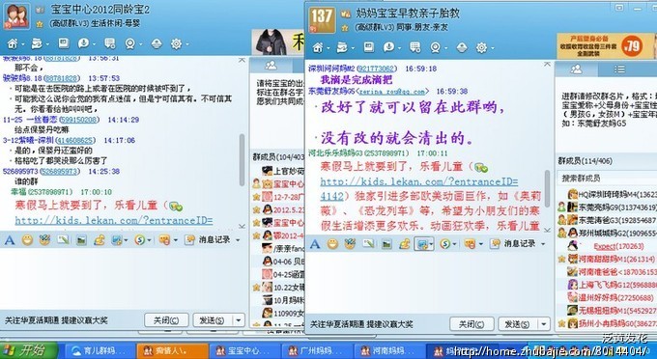Open group bulletin icon in 妈妈宝宝早教 window
The image size is (657, 359).
click(414, 47)
